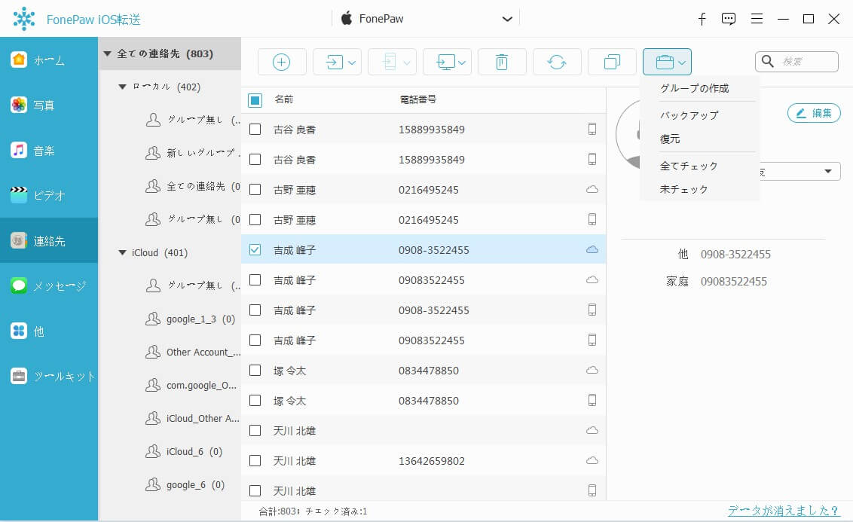The height and width of the screenshot is (522, 853).
Task: Click the search magnifier icon
Action: click(768, 61)
